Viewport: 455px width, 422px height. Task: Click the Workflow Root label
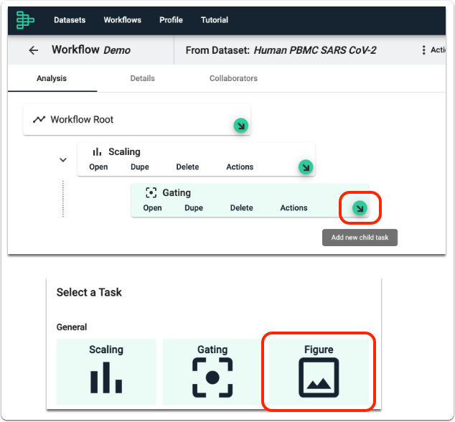pos(82,119)
